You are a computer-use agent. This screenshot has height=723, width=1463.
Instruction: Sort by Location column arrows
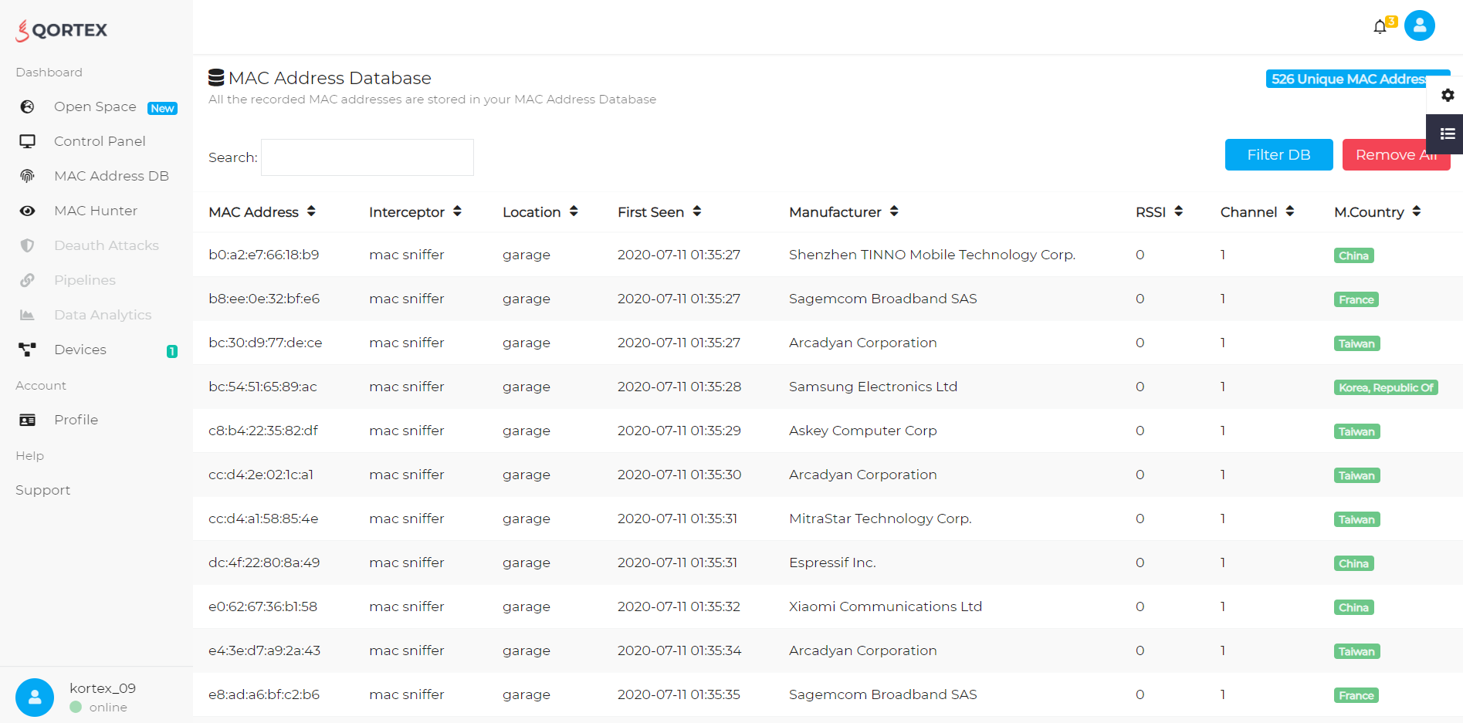(x=574, y=211)
